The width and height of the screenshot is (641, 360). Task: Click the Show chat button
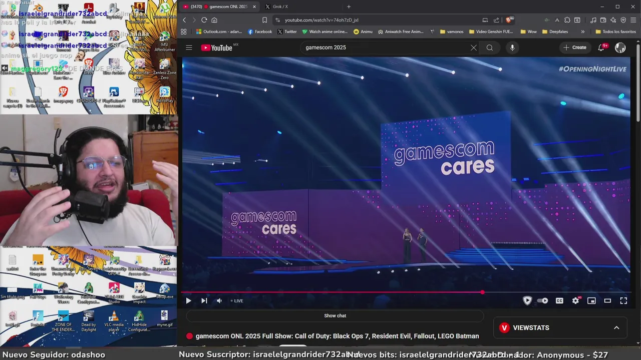pos(335,315)
